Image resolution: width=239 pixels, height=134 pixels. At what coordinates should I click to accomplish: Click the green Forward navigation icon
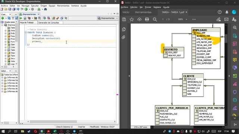click(x=26, y=9)
